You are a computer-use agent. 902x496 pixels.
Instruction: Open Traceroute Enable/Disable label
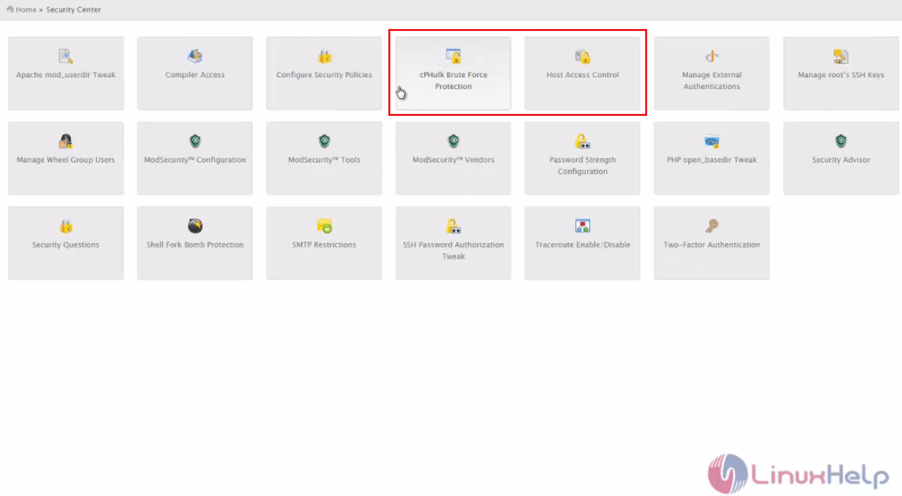pos(582,245)
